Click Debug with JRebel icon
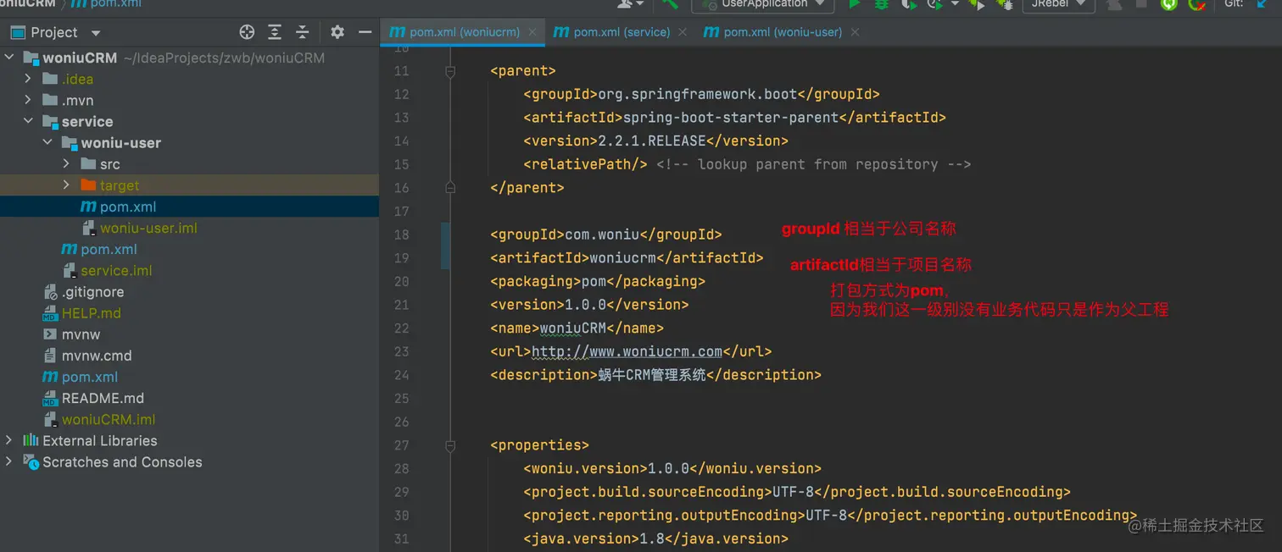1282x552 pixels. 1005,4
